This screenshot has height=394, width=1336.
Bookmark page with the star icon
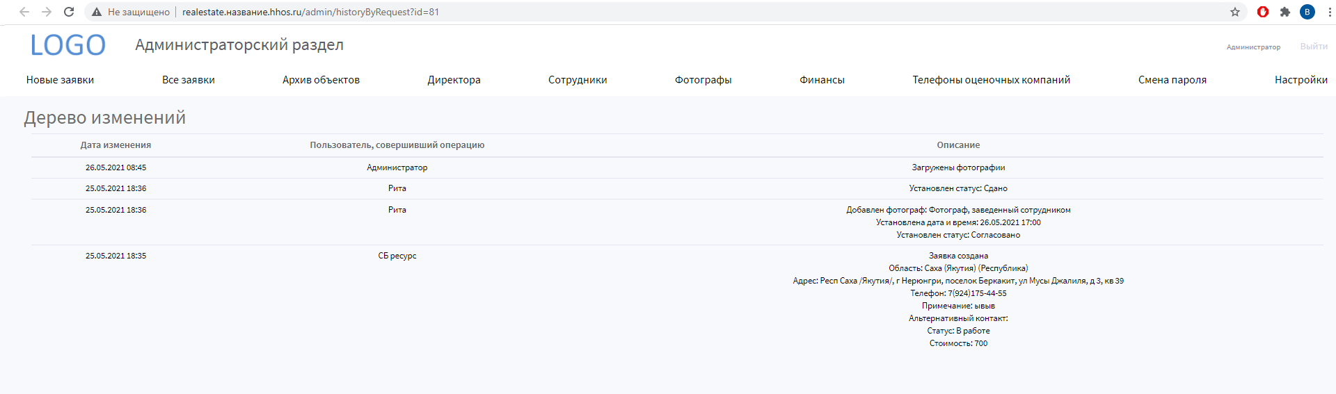[1235, 12]
